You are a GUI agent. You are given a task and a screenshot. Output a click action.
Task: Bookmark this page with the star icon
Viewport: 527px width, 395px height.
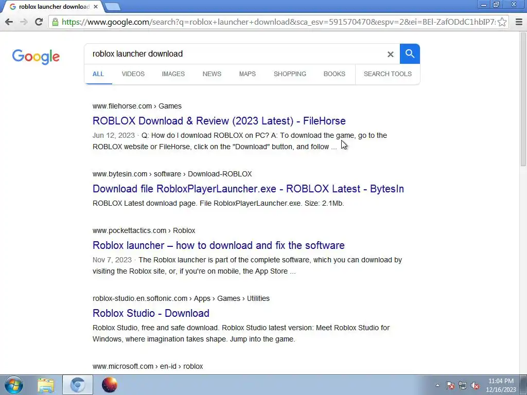point(502,22)
